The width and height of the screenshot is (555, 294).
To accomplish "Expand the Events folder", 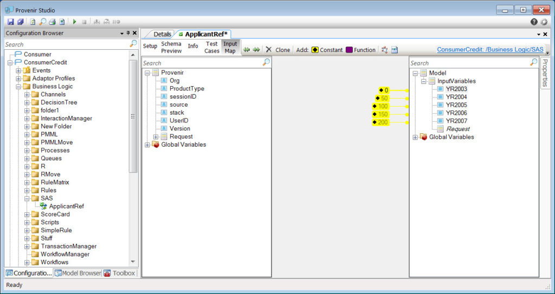I will pyautogui.click(x=18, y=70).
